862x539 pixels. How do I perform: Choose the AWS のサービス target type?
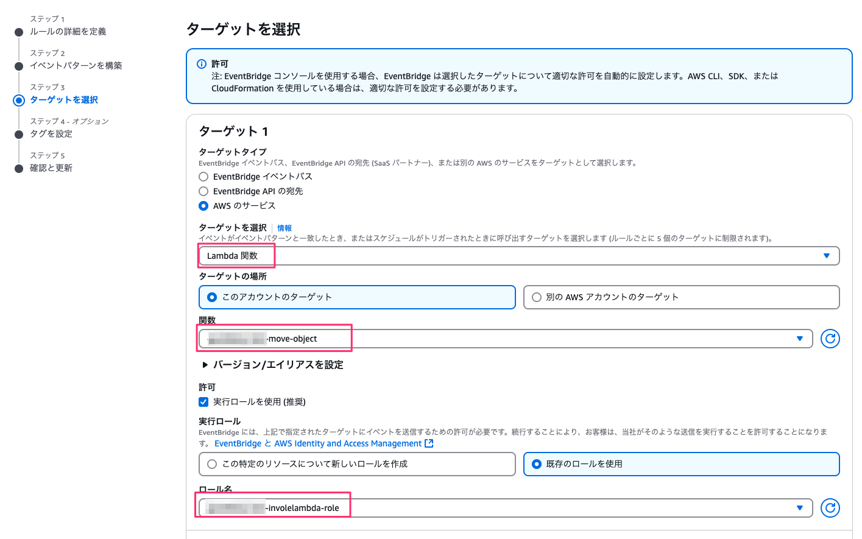(203, 206)
